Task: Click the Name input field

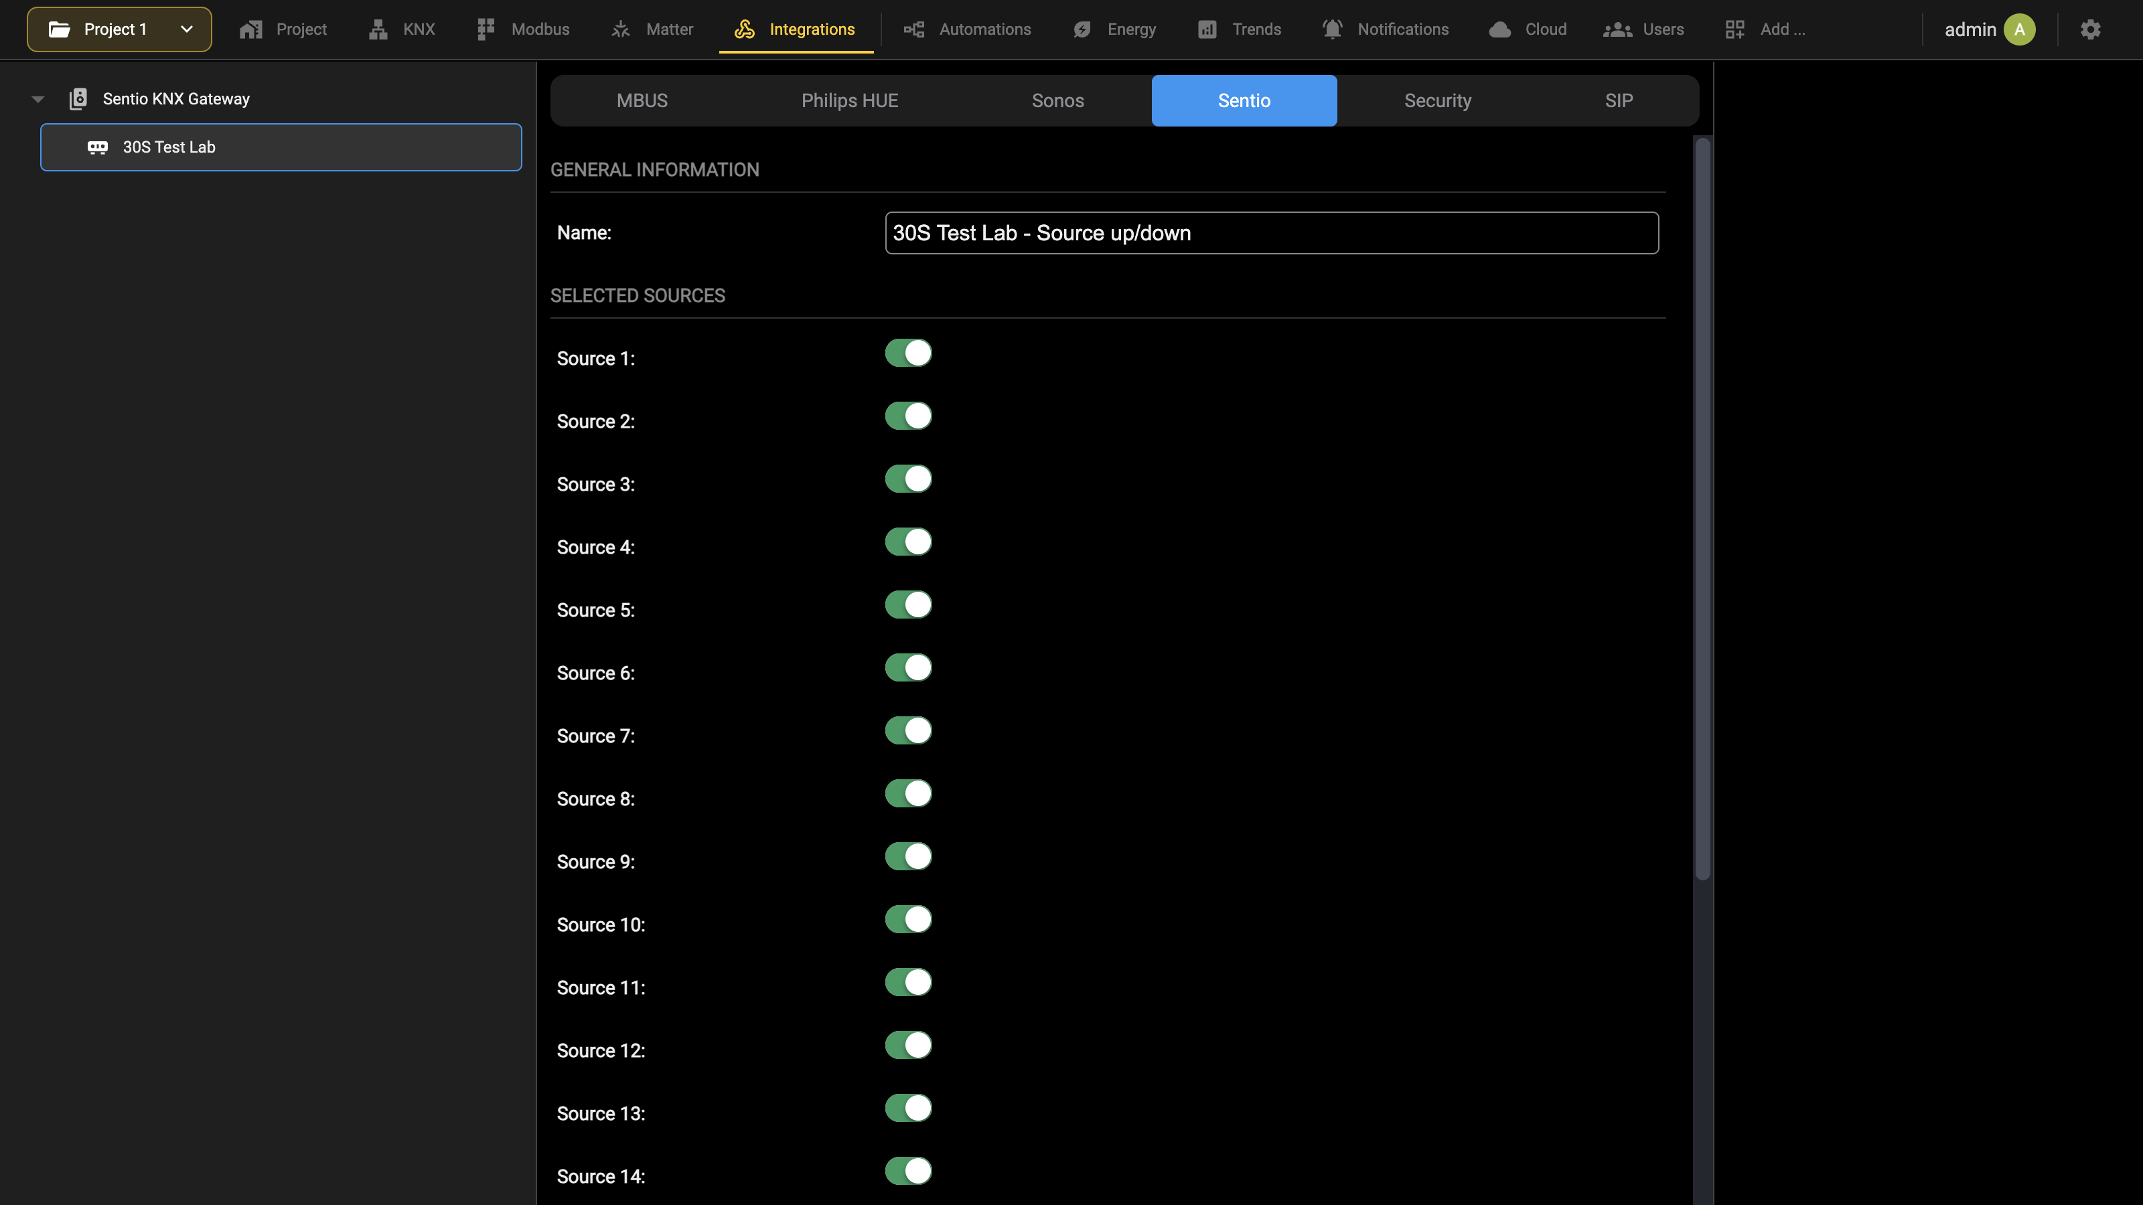Action: pyautogui.click(x=1271, y=233)
